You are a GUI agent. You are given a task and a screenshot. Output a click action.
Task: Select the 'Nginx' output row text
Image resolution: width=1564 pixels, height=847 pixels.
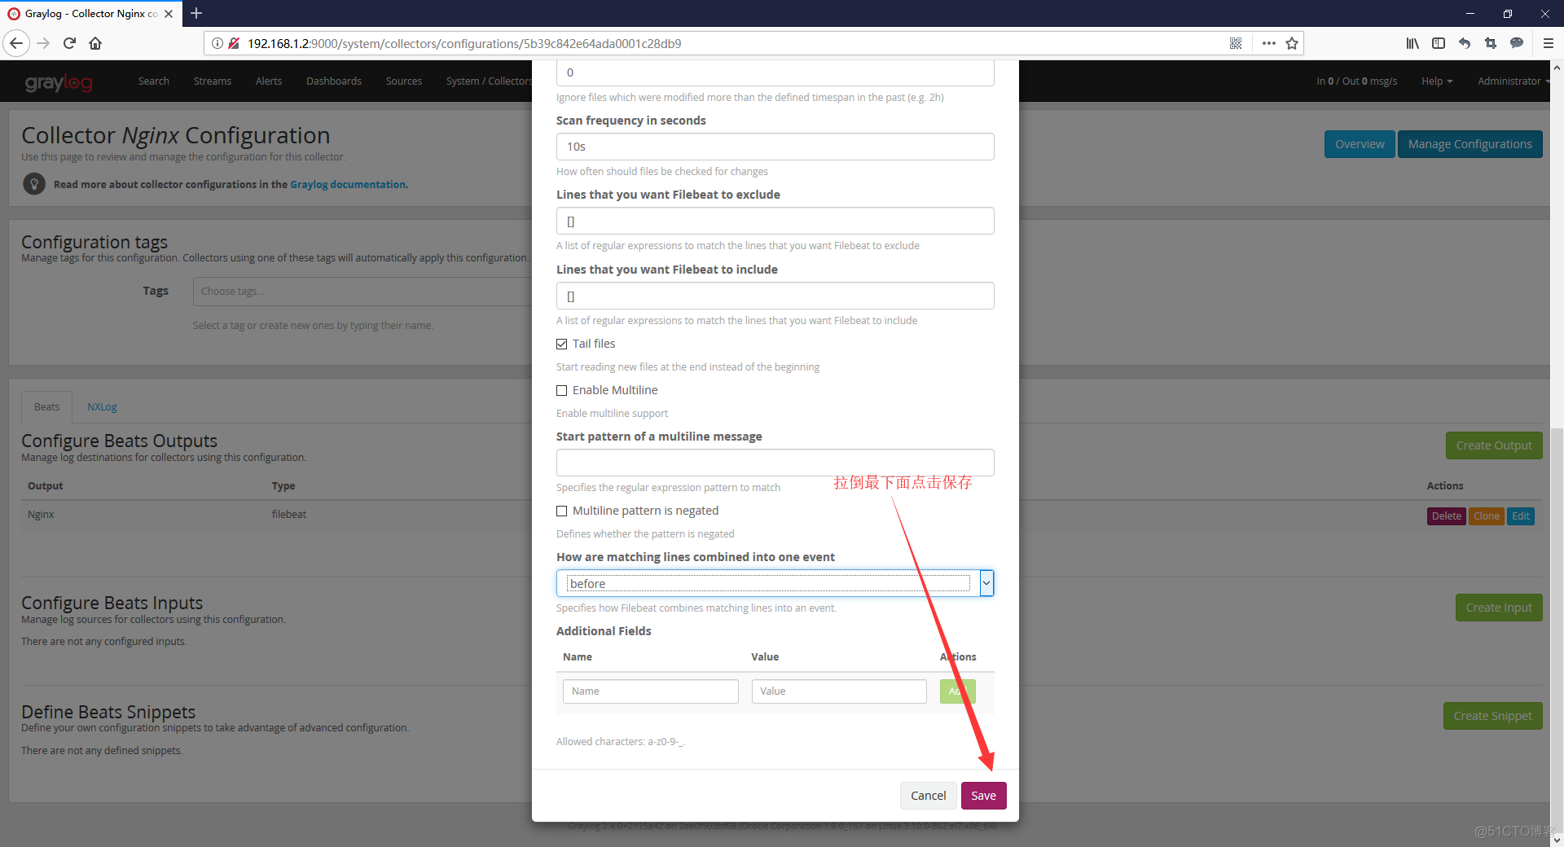pos(41,515)
